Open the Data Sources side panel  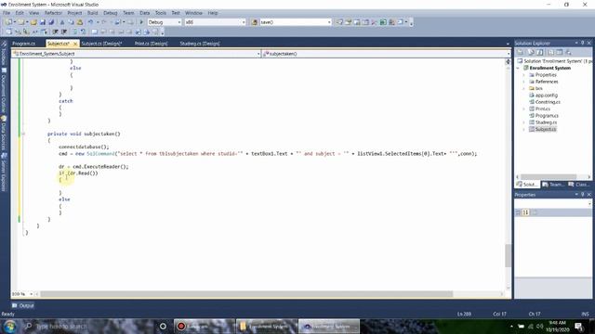(x=4, y=134)
